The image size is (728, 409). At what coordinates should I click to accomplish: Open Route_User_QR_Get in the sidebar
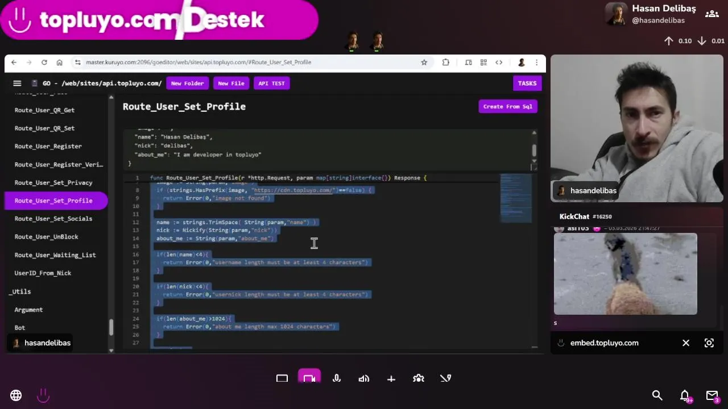[x=44, y=110]
